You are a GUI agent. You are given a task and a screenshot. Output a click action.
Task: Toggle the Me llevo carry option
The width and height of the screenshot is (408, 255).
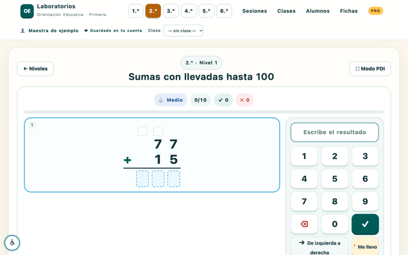pos(365,246)
